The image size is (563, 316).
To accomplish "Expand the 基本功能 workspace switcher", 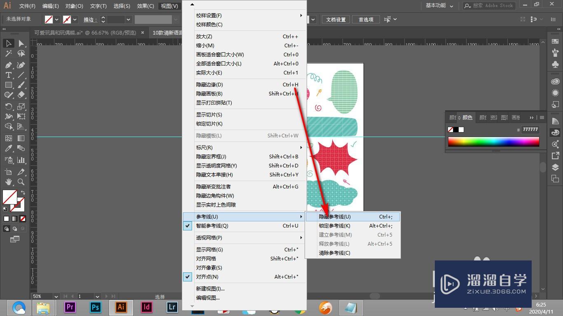I will (x=439, y=5).
